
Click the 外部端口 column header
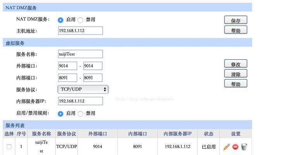click(x=98, y=134)
